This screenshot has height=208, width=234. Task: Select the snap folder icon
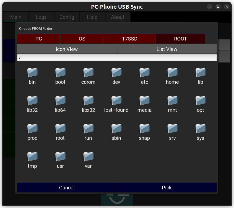tap(145, 129)
